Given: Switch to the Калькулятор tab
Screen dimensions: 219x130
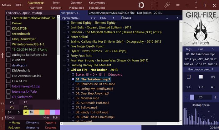Looking at the screenshot, I should (97, 2).
